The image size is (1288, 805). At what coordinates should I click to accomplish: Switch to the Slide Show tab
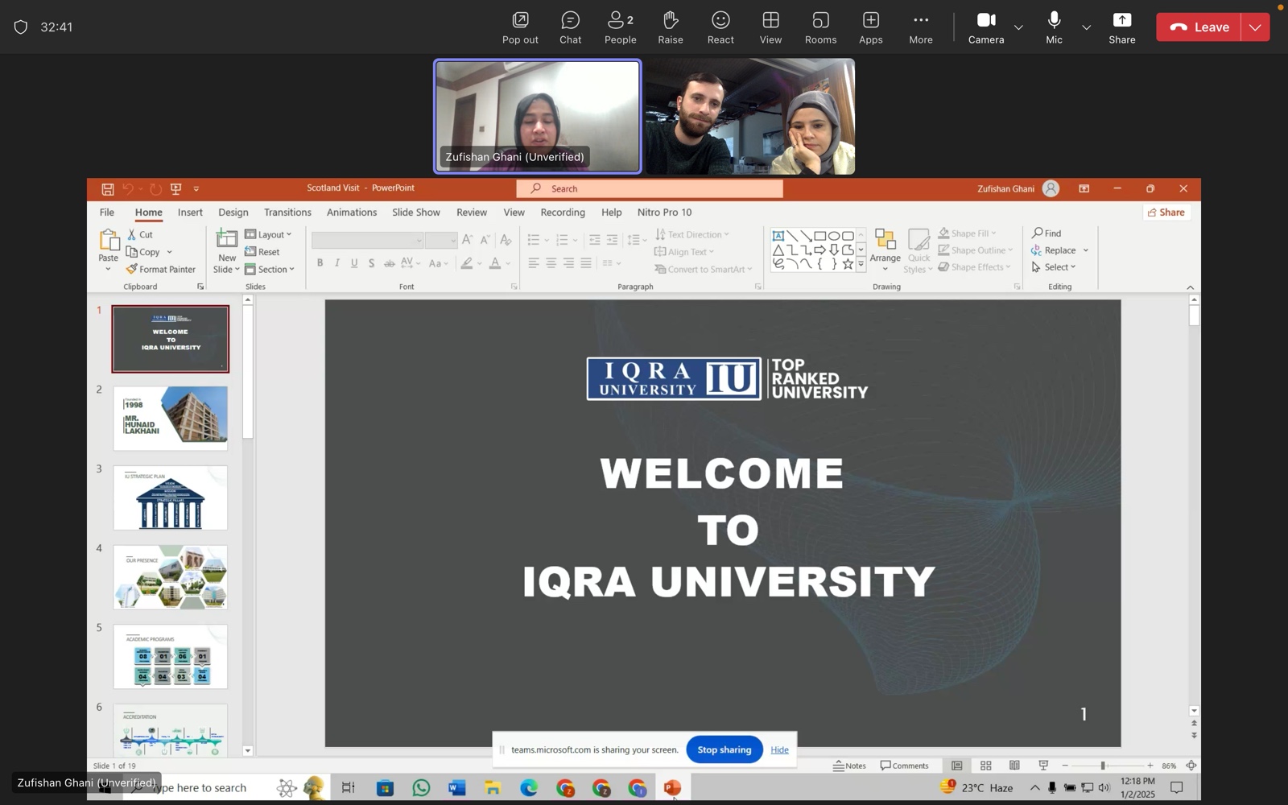(416, 213)
